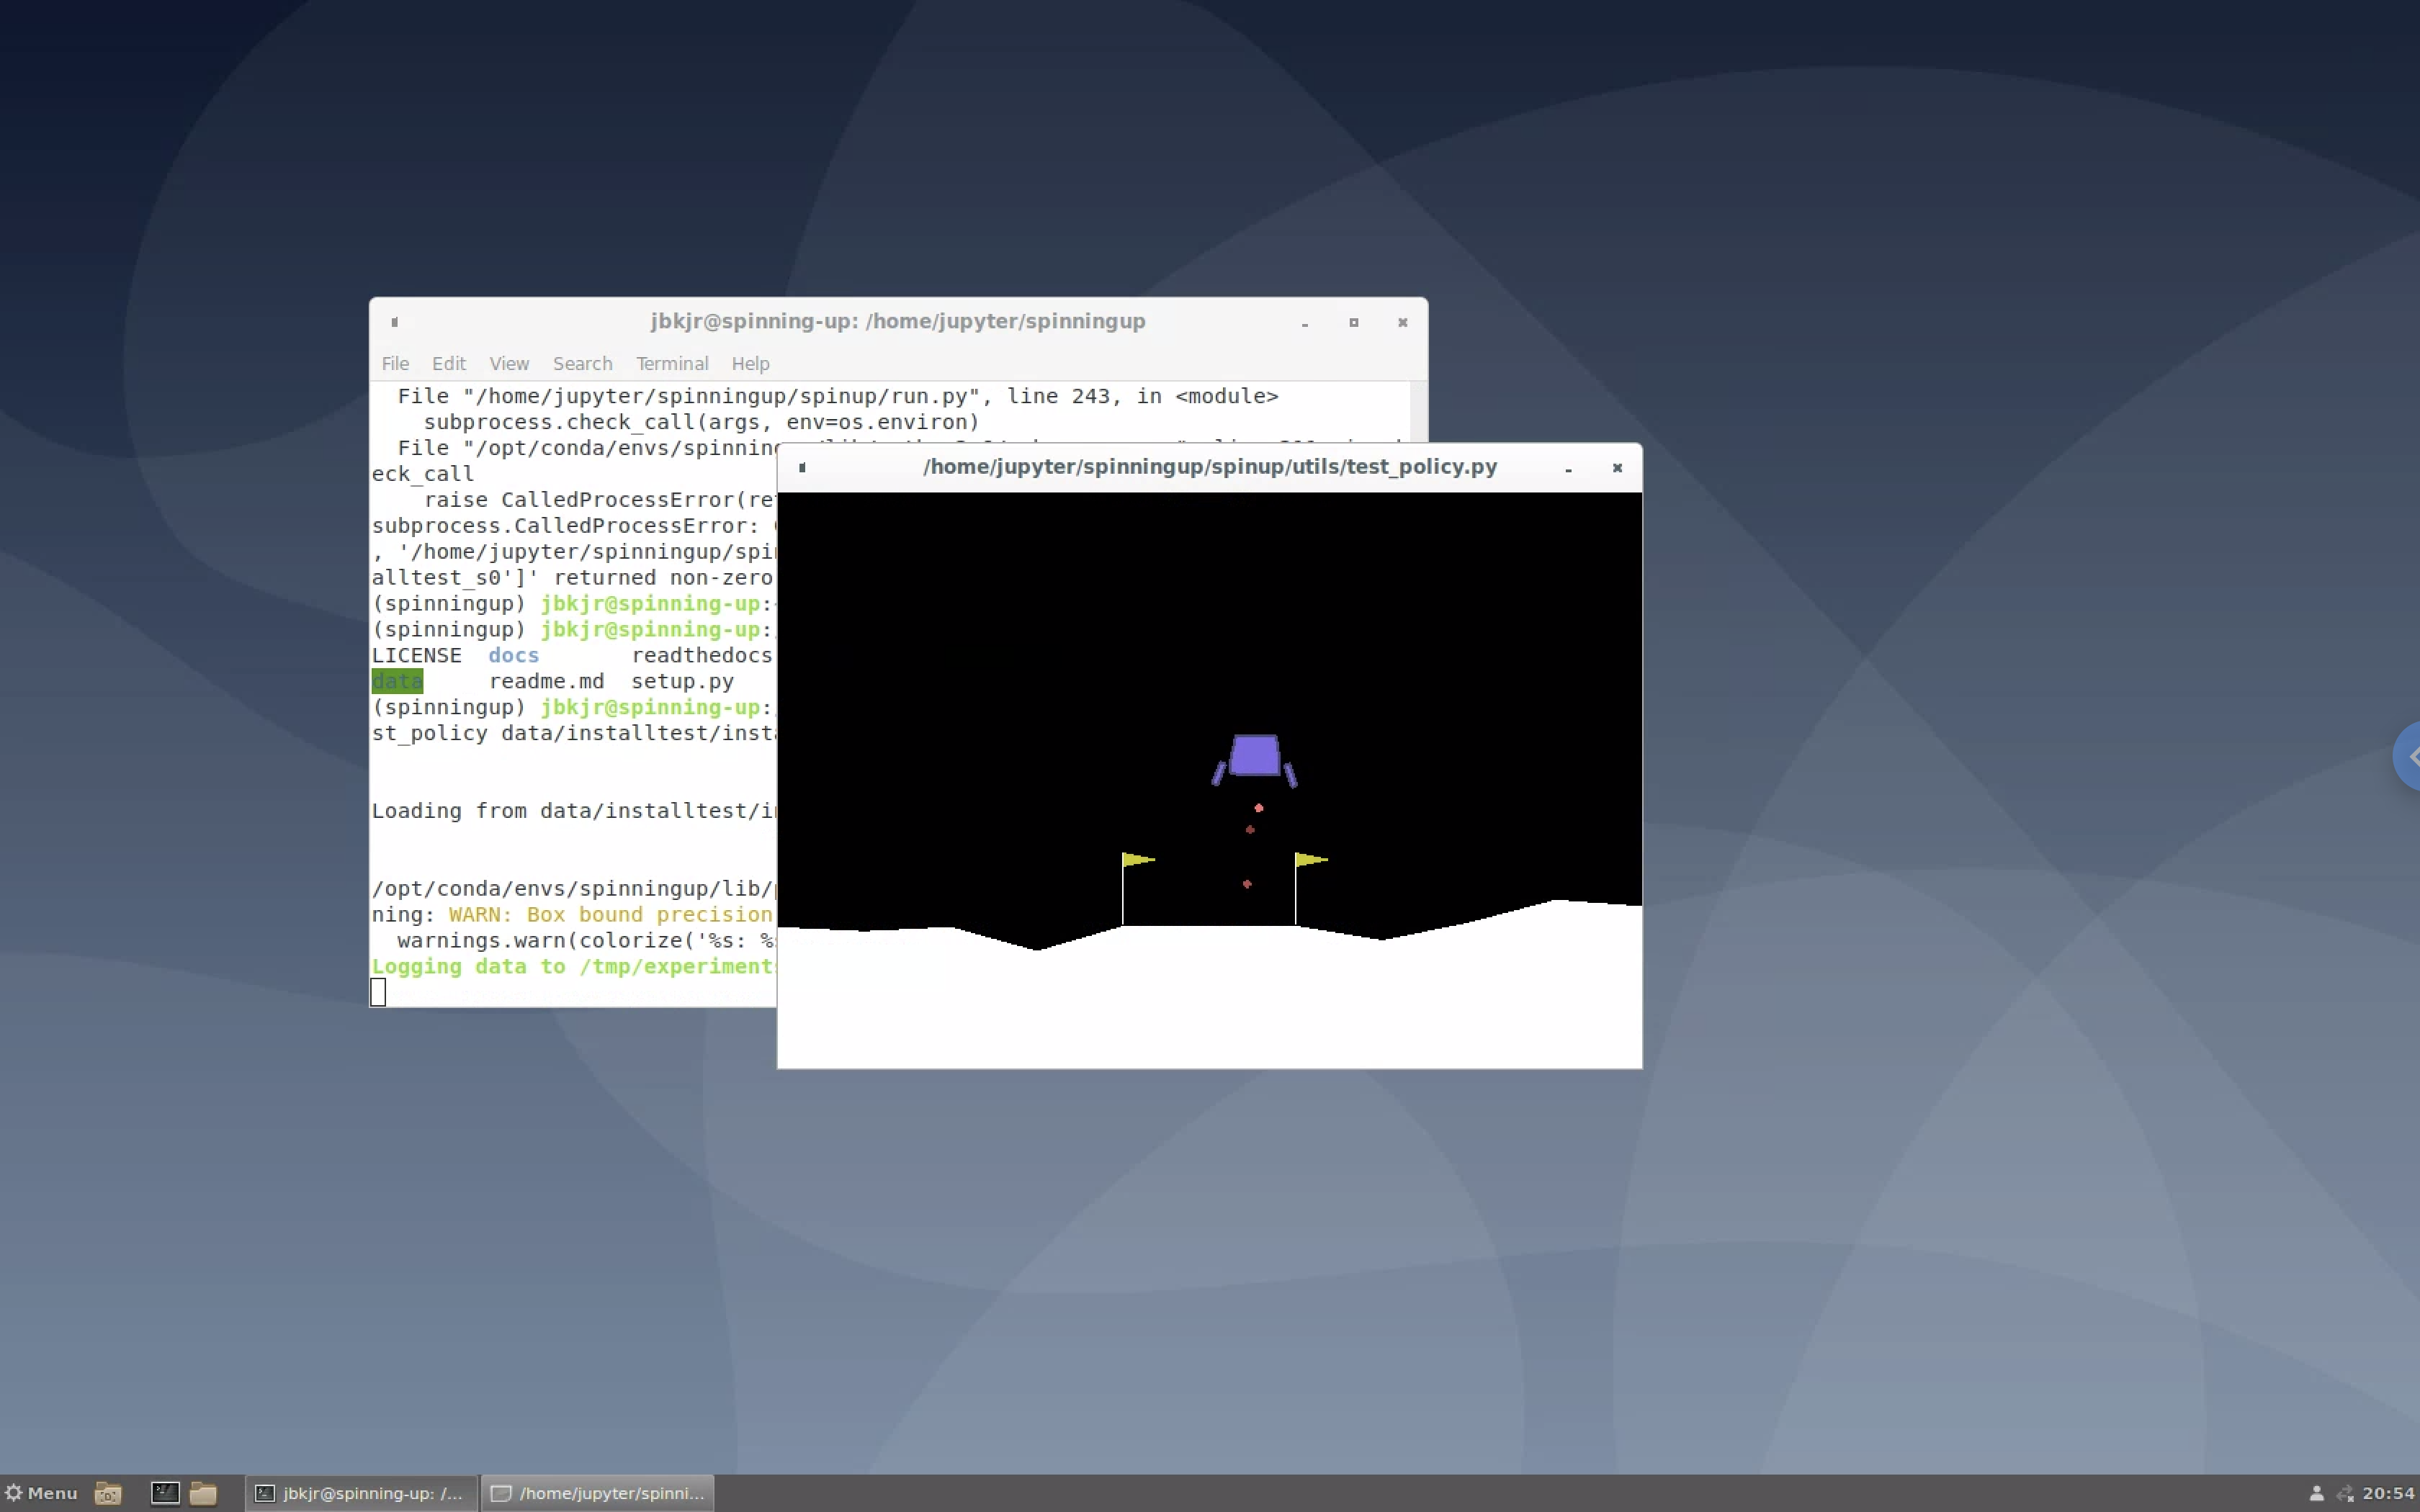Click 'Logging data to /tmp/experiment' line

(574, 966)
